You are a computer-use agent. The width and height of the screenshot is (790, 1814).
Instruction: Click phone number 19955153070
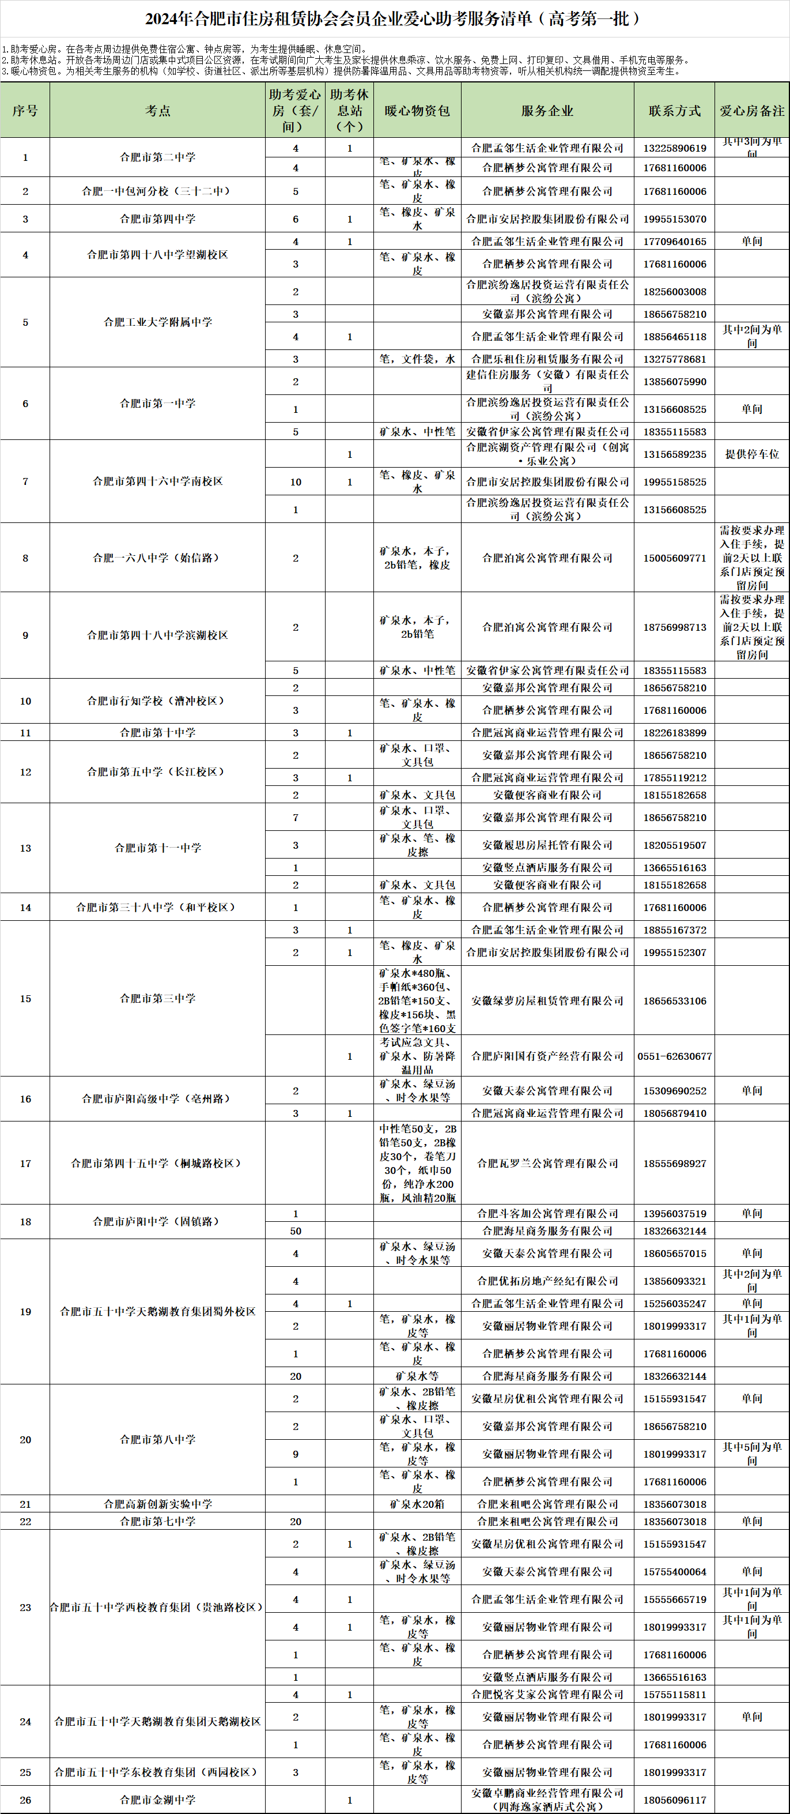tap(675, 219)
